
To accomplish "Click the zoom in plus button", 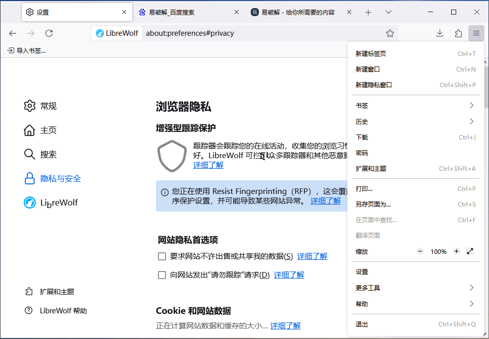I will [x=456, y=251].
